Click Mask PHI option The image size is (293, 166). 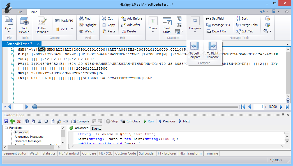pyautogui.click(x=64, y=21)
